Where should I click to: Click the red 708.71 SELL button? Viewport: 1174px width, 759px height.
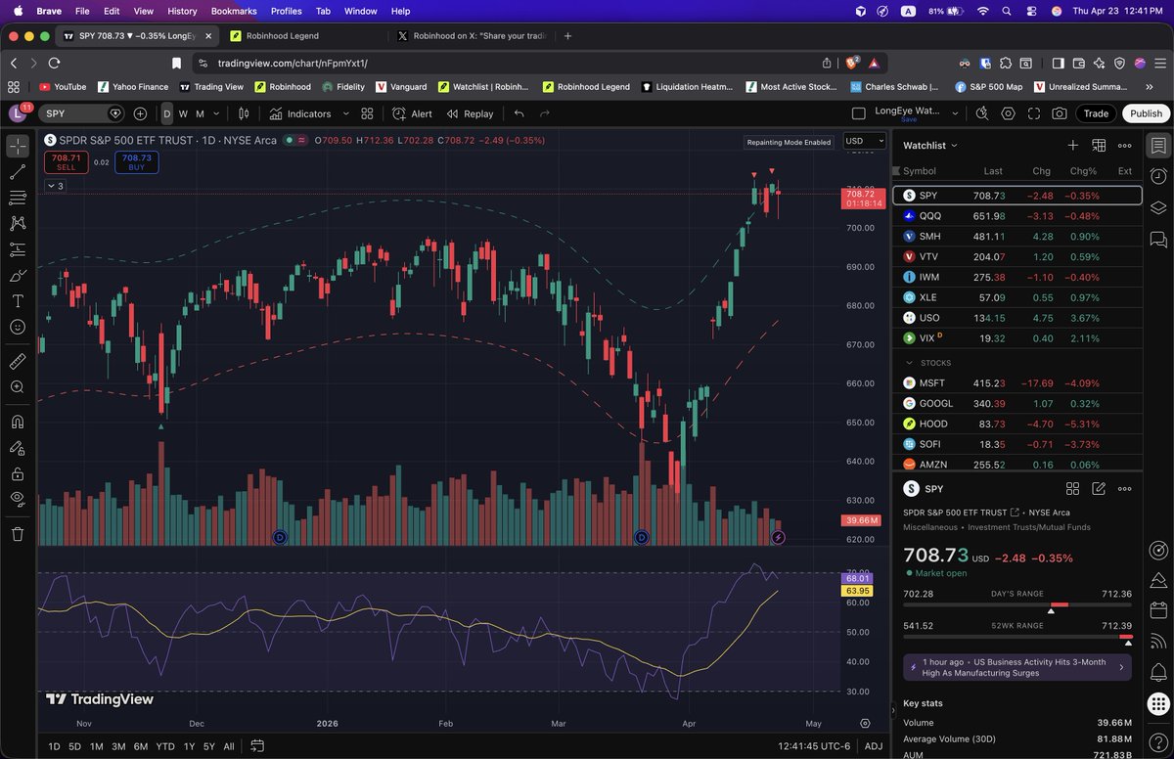pyautogui.click(x=67, y=162)
